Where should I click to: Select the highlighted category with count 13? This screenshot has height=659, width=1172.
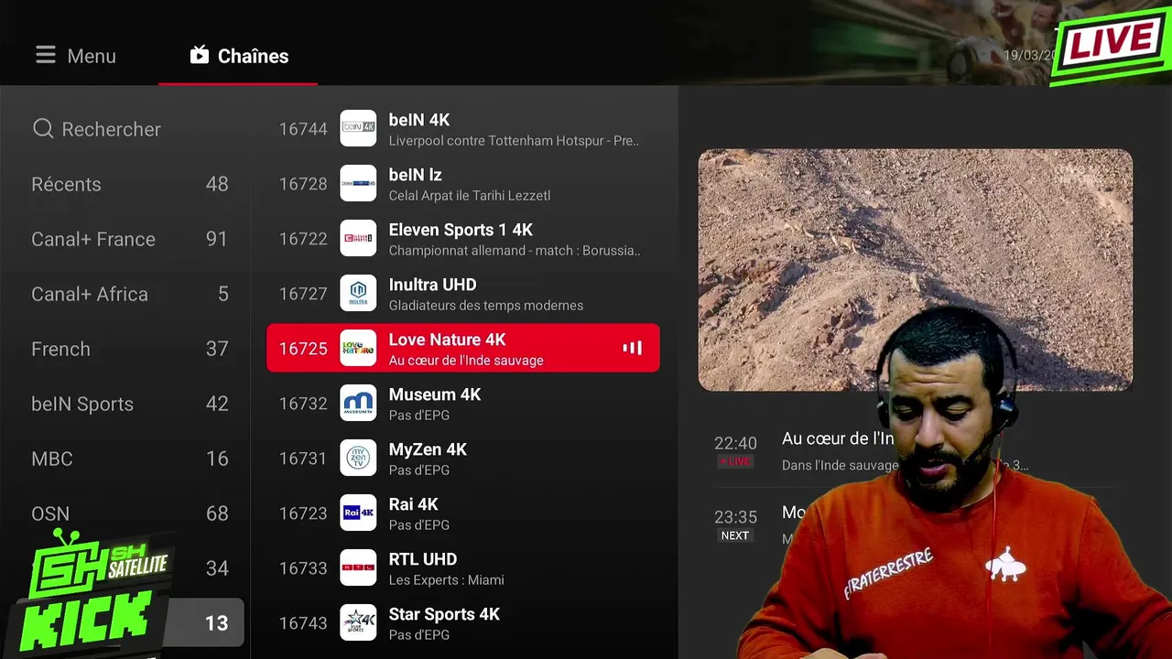click(129, 623)
